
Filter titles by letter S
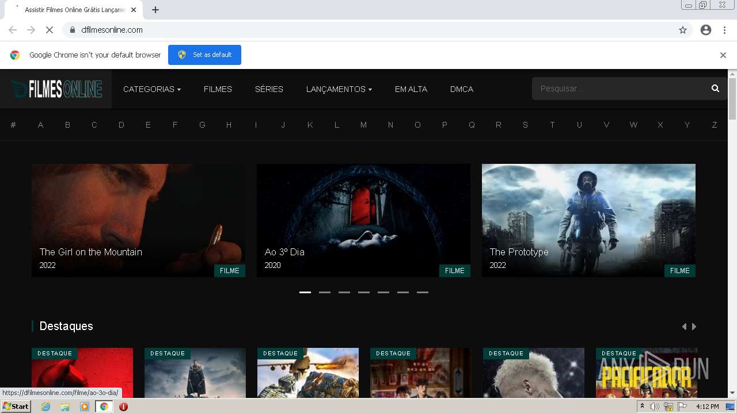pos(525,125)
